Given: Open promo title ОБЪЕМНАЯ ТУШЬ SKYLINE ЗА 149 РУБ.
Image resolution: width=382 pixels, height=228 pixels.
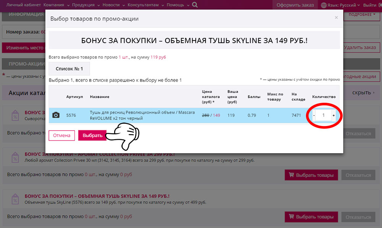Looking at the screenshot, I should coord(97,196).
